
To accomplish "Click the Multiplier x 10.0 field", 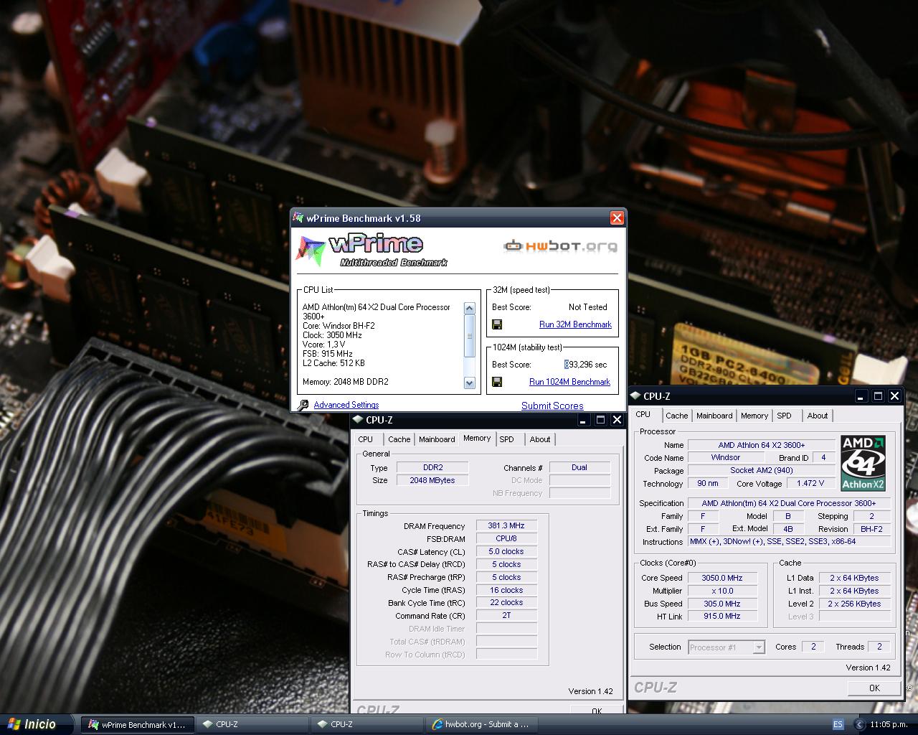I will [x=722, y=591].
